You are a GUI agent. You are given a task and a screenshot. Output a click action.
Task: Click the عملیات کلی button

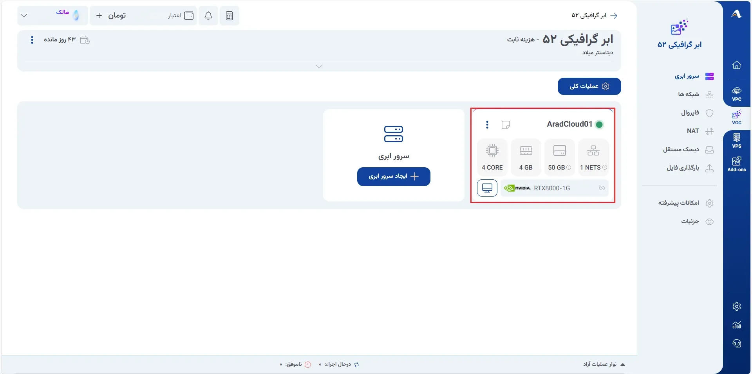[x=589, y=86]
